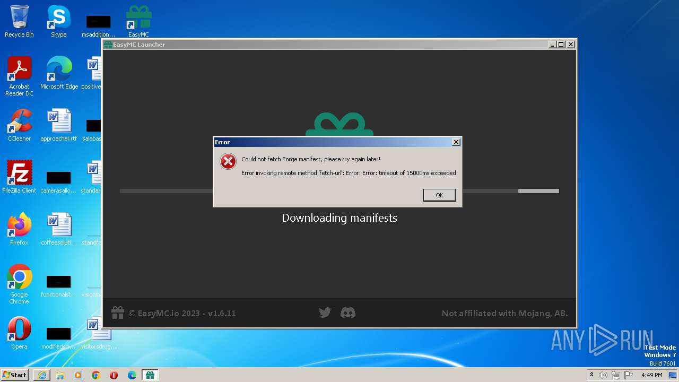
Task: Open CCleaner desktop shortcut
Action: pyautogui.click(x=19, y=125)
